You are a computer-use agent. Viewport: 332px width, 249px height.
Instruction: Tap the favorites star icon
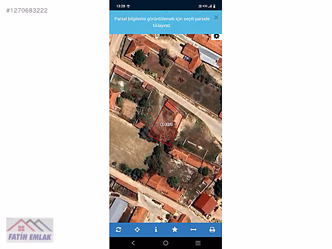pyautogui.click(x=175, y=230)
